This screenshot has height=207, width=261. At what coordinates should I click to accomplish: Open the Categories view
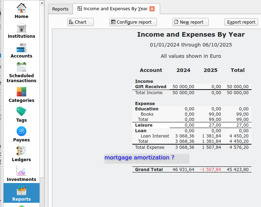tap(21, 95)
